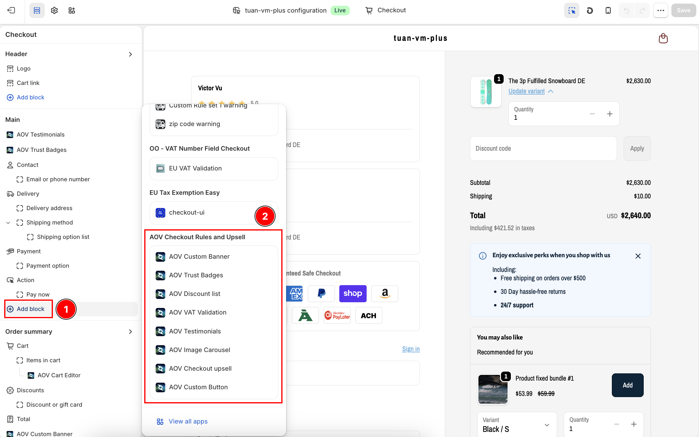Select EU VAT Validation block
The image size is (699, 437).
point(214,168)
